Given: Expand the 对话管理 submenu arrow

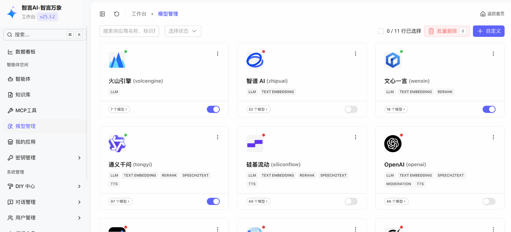Looking at the screenshot, I should click(79, 202).
